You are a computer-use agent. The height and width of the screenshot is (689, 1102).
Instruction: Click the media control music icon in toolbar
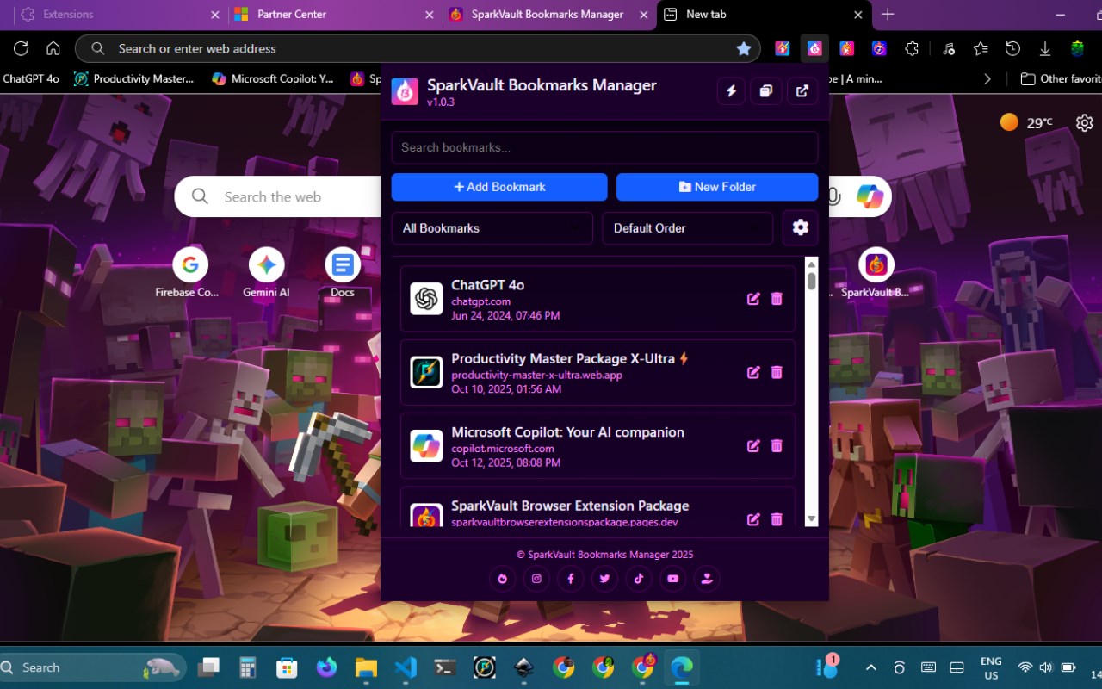(x=949, y=49)
